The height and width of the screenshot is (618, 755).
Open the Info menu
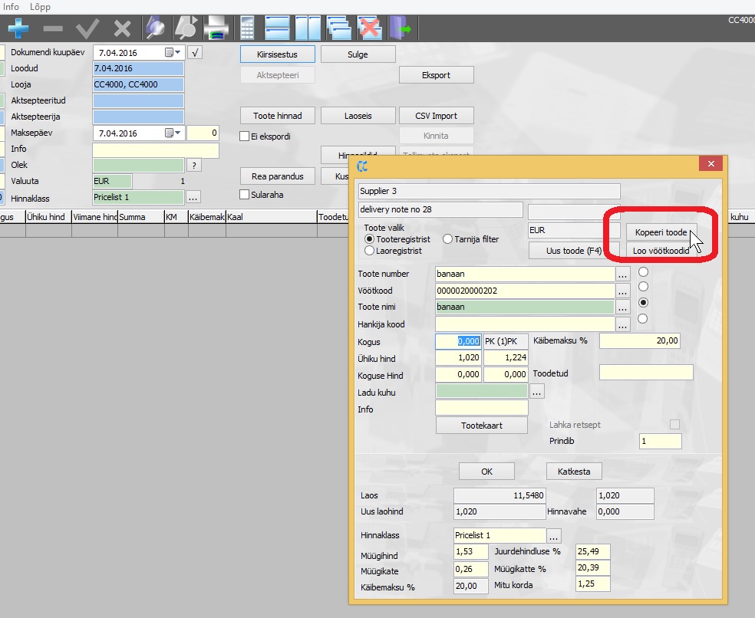point(12,6)
